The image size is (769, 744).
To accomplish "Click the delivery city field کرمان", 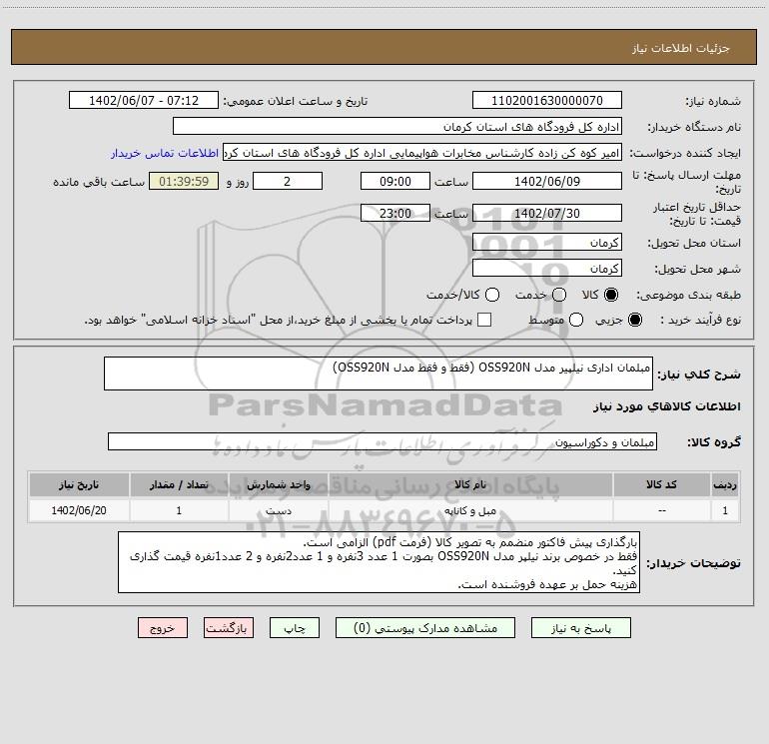I will point(547,268).
